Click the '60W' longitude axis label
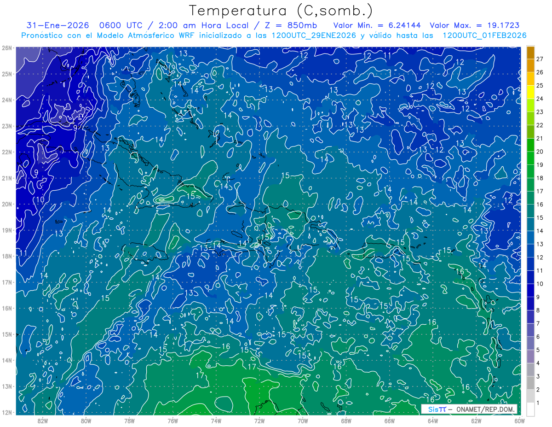The height and width of the screenshot is (427, 552). (x=519, y=421)
